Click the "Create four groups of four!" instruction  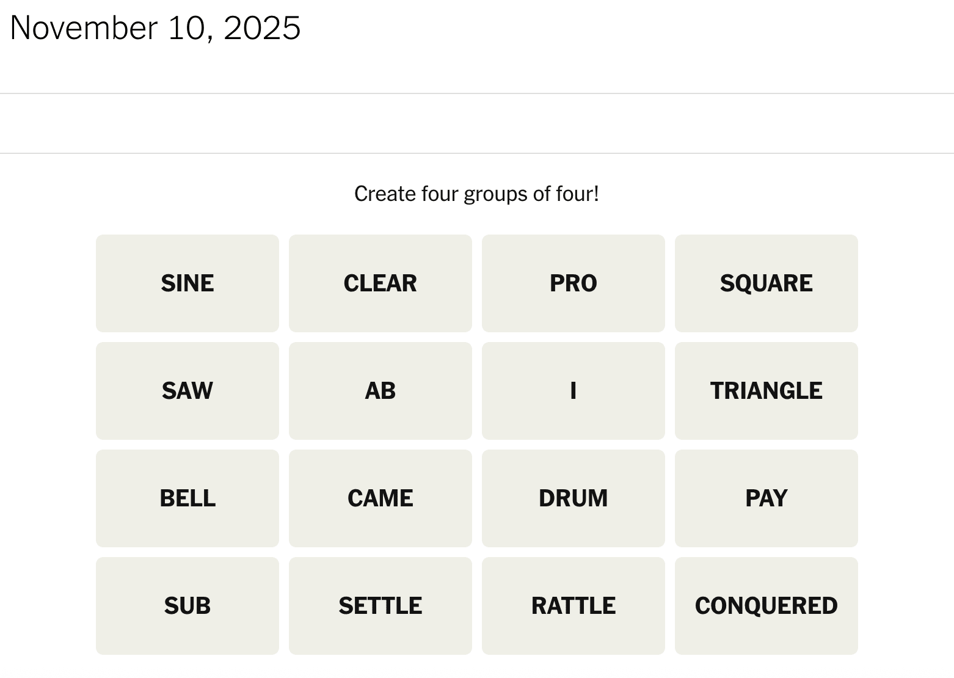(x=476, y=194)
